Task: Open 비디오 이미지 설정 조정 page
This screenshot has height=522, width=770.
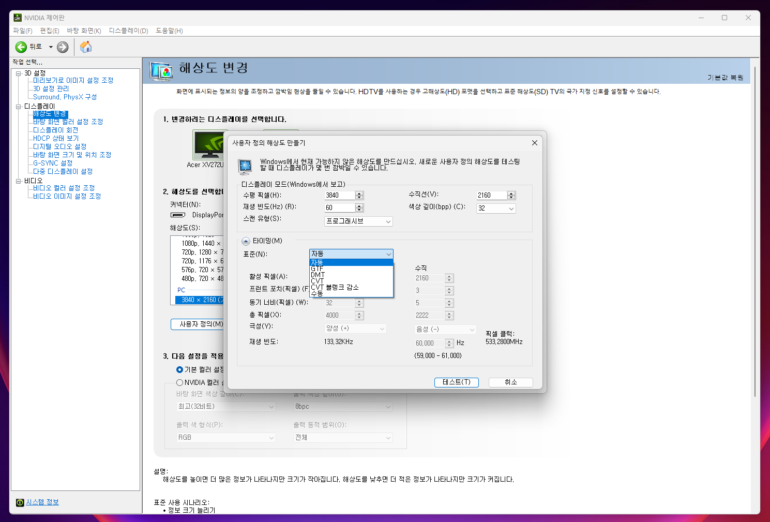Action: [67, 197]
